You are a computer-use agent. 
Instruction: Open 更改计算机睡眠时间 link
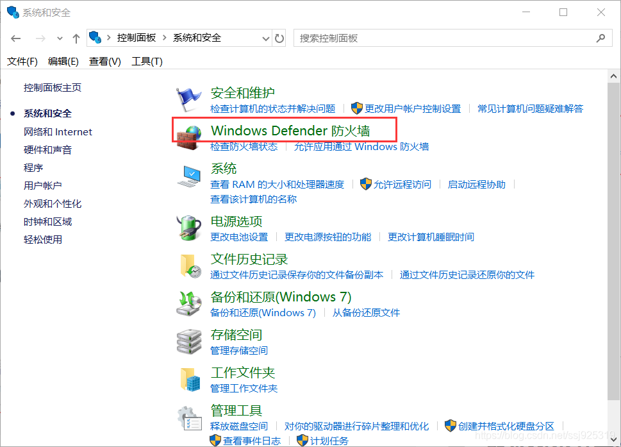(x=431, y=237)
